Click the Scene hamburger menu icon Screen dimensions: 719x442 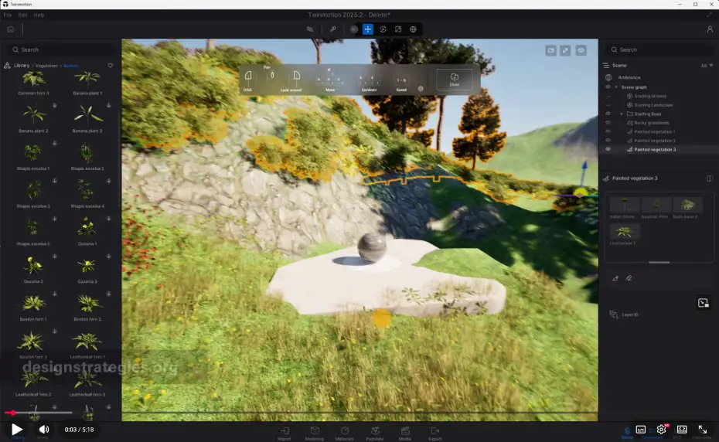(606, 66)
